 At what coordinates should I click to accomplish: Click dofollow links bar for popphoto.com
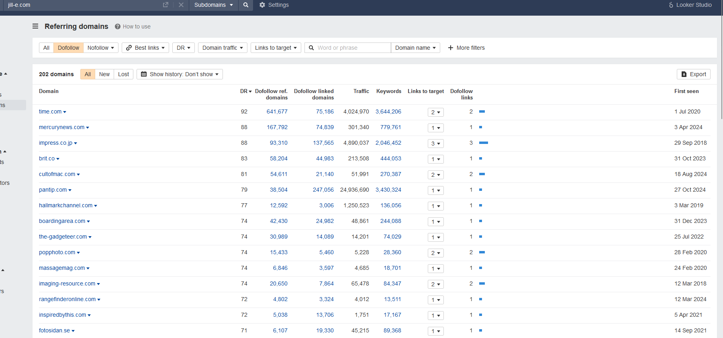(x=482, y=252)
